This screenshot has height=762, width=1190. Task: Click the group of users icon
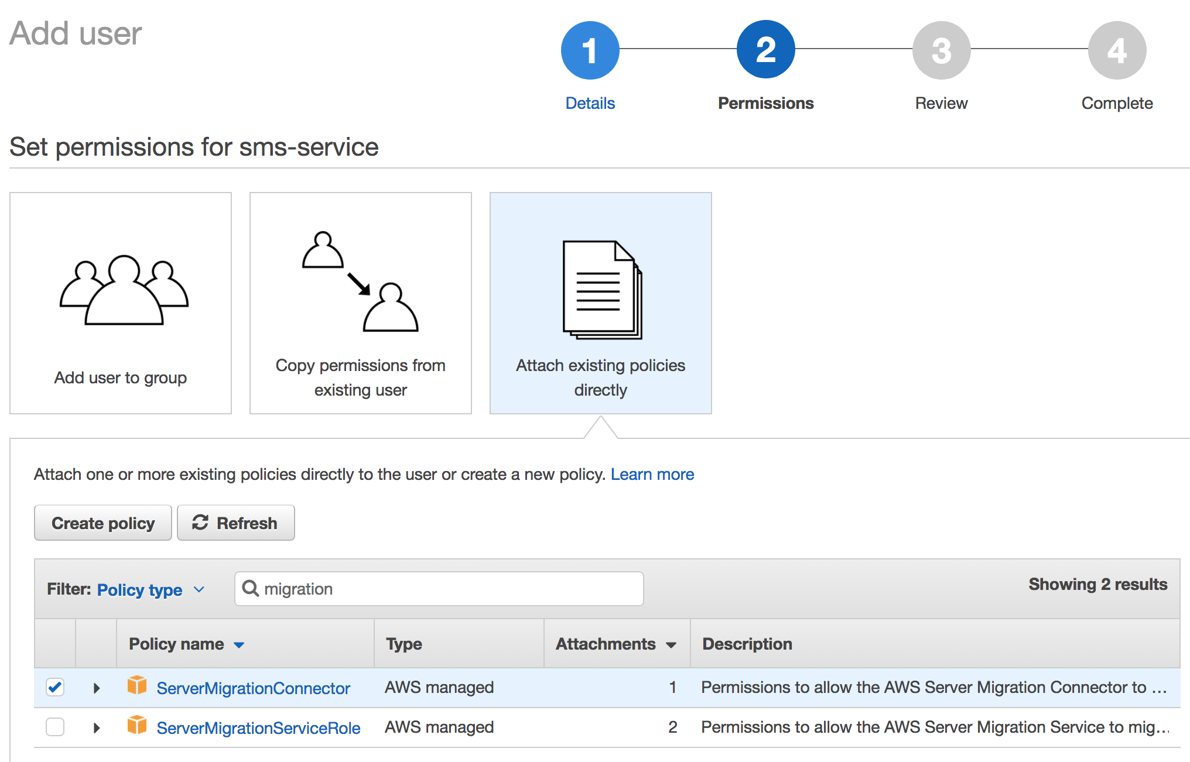(124, 290)
